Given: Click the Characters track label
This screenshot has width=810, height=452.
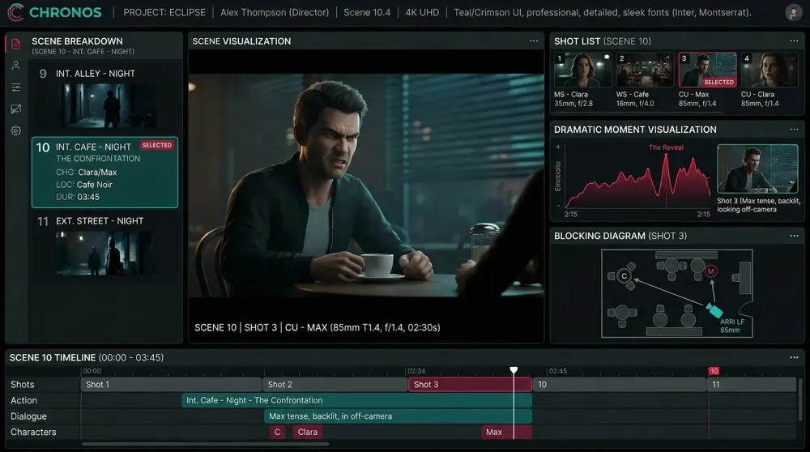Looking at the screenshot, I should [33, 433].
